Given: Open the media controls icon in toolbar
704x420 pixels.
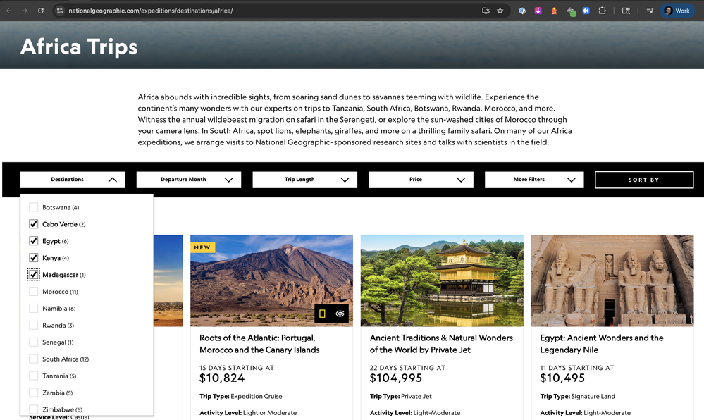Looking at the screenshot, I should pyautogui.click(x=648, y=11).
